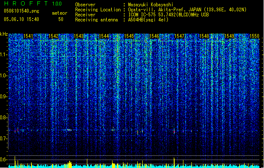Screen dimensions: 264x168
Task: Click the tall yellow level spike below 1547
Action: pos(174,162)
